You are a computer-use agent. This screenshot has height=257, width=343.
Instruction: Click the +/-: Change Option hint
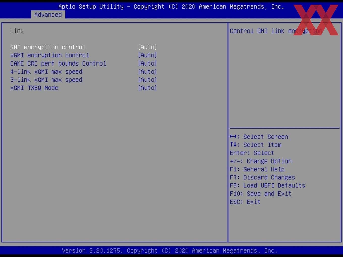[261, 161]
